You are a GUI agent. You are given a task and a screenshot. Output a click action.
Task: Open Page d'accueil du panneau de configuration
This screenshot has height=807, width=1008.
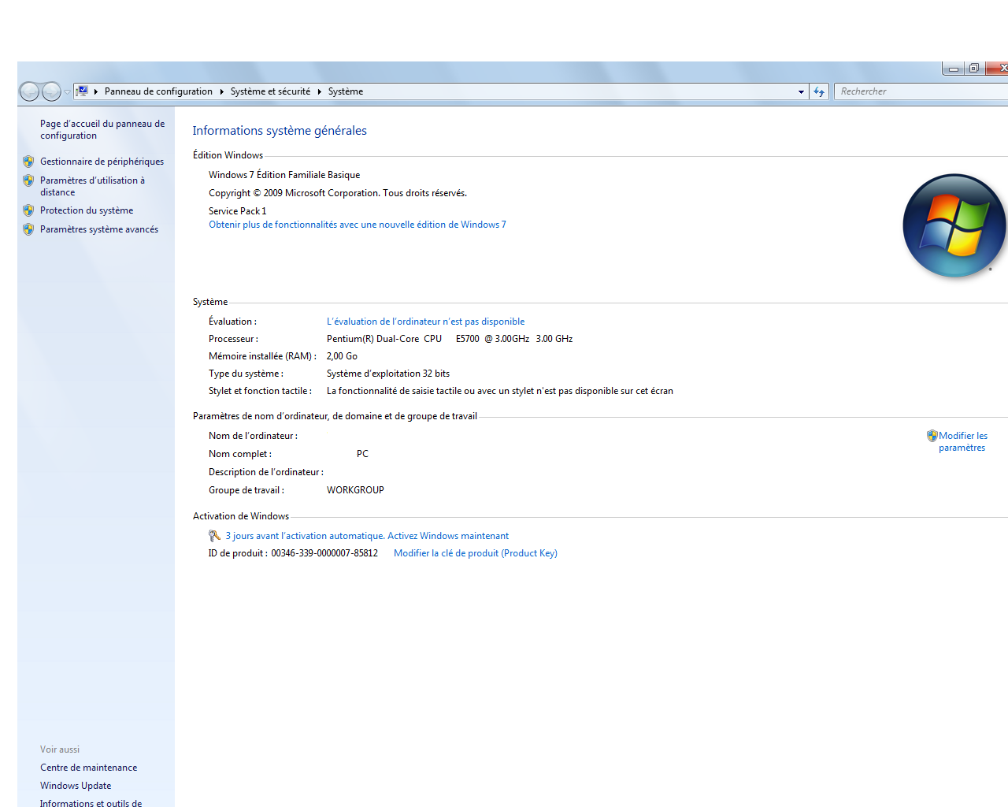(102, 129)
